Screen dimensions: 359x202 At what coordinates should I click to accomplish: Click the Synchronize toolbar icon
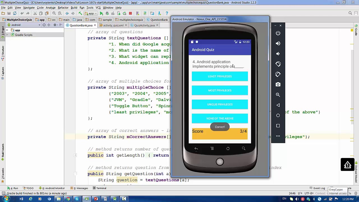15,13
